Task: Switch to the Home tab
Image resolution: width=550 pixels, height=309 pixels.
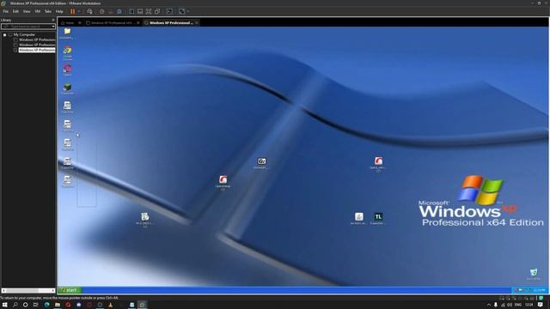Action: (x=70, y=23)
